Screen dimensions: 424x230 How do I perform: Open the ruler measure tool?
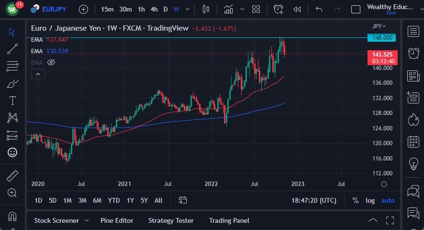[12, 176]
